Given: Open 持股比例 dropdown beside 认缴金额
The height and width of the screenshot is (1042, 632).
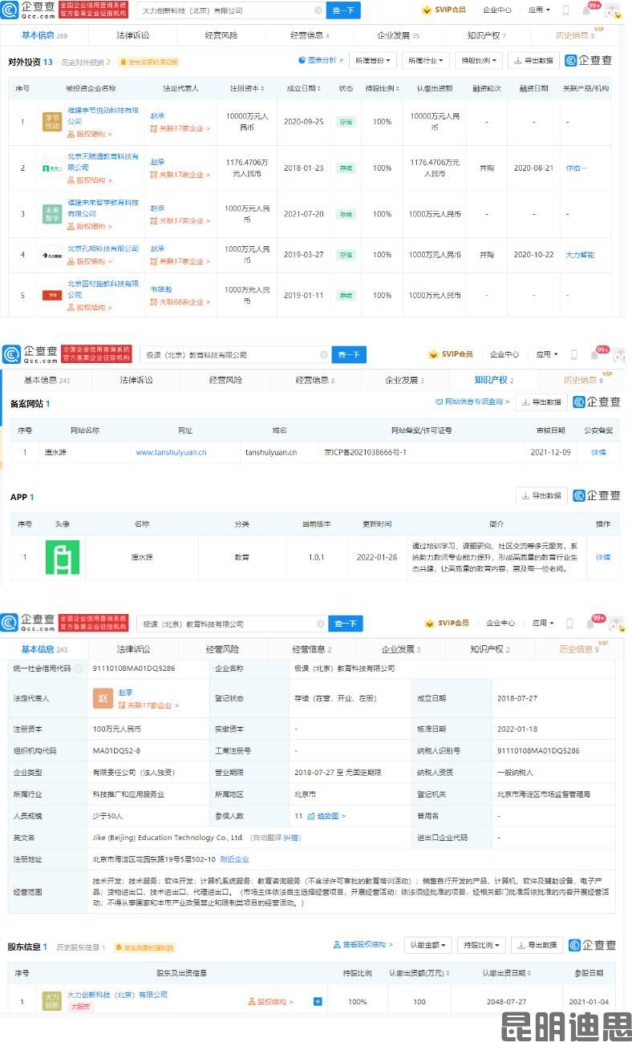Looking at the screenshot, I should [481, 945].
